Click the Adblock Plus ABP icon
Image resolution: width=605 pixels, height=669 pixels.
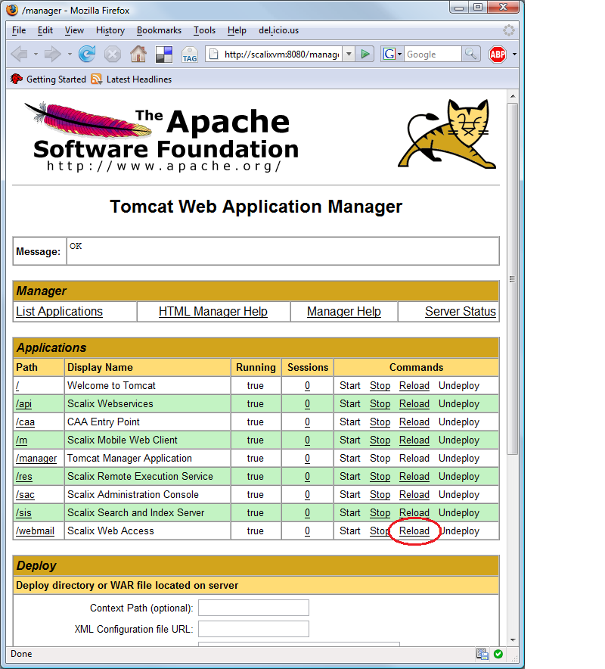pyautogui.click(x=497, y=54)
